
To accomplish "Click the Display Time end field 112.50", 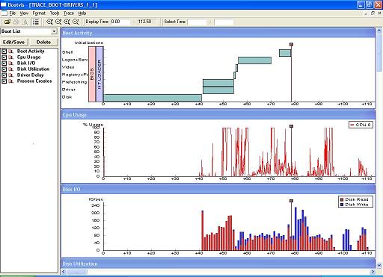I will (147, 22).
